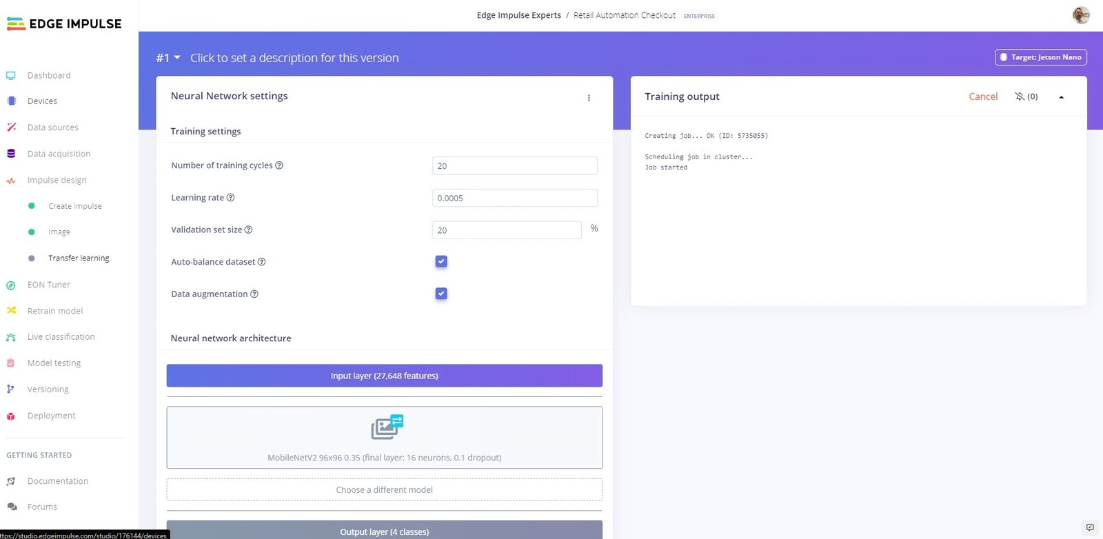Click the ENTERPRISE badge label
This screenshot has width=1103, height=539.
point(699,16)
